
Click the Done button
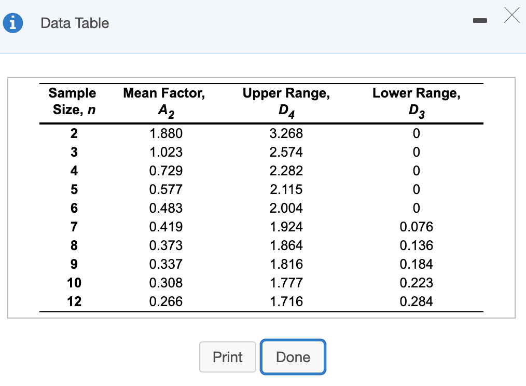(x=293, y=357)
